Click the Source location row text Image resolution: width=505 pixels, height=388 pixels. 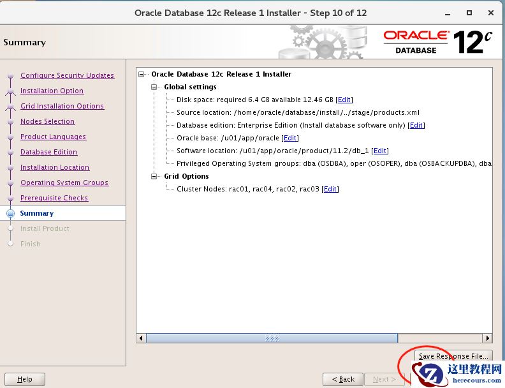(298, 112)
